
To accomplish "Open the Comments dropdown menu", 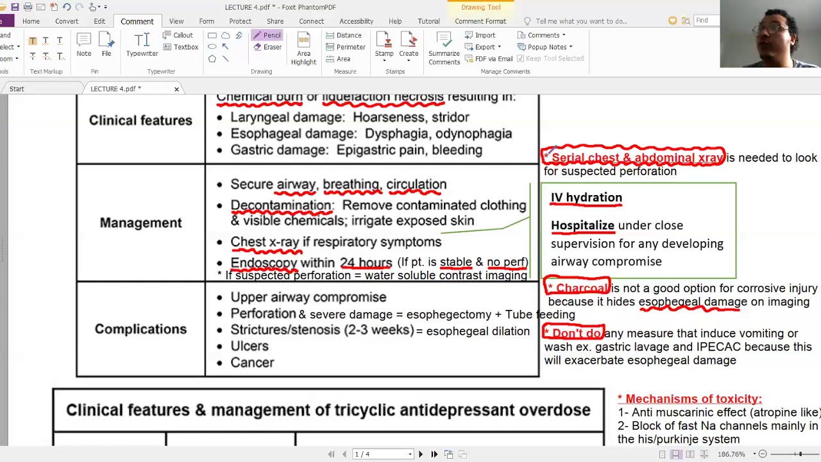I will point(542,35).
